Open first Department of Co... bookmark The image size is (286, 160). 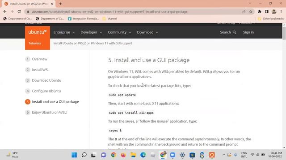pos(17,19)
